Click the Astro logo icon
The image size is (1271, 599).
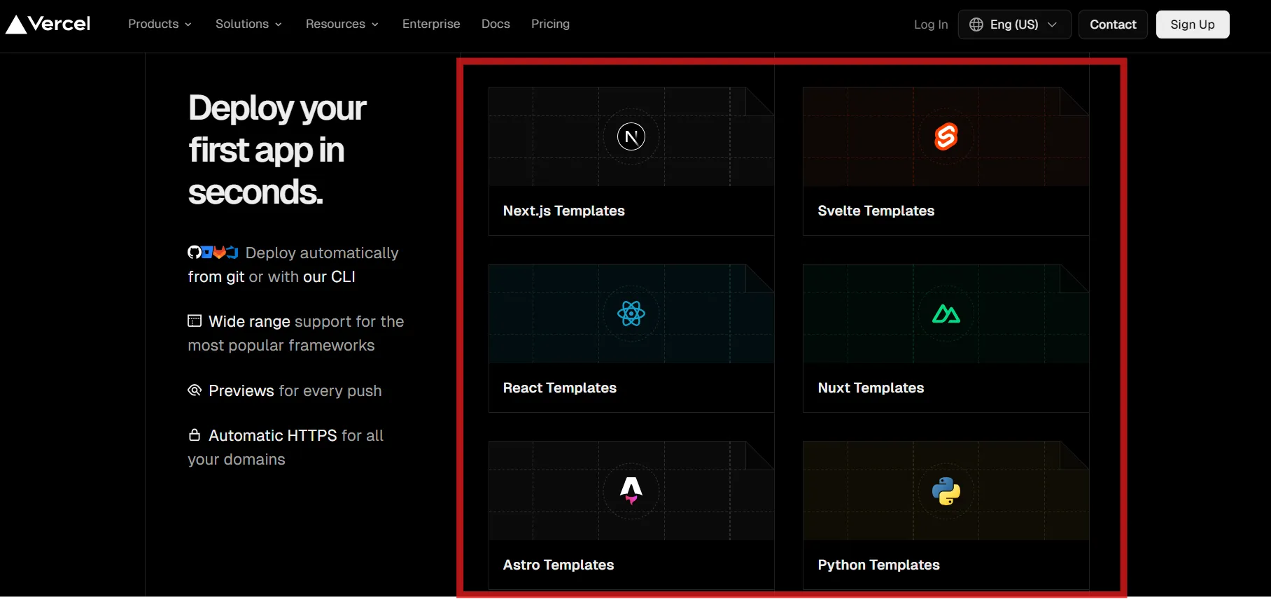click(631, 490)
